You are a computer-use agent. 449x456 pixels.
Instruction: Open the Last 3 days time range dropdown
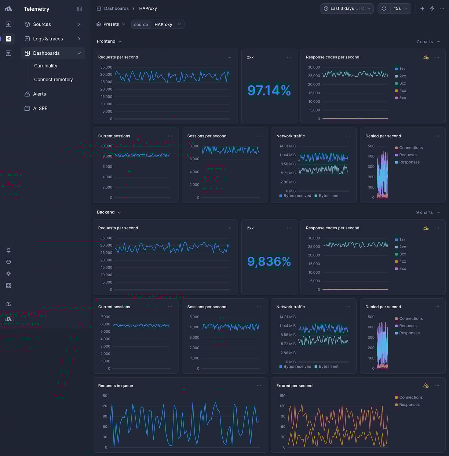click(x=347, y=8)
